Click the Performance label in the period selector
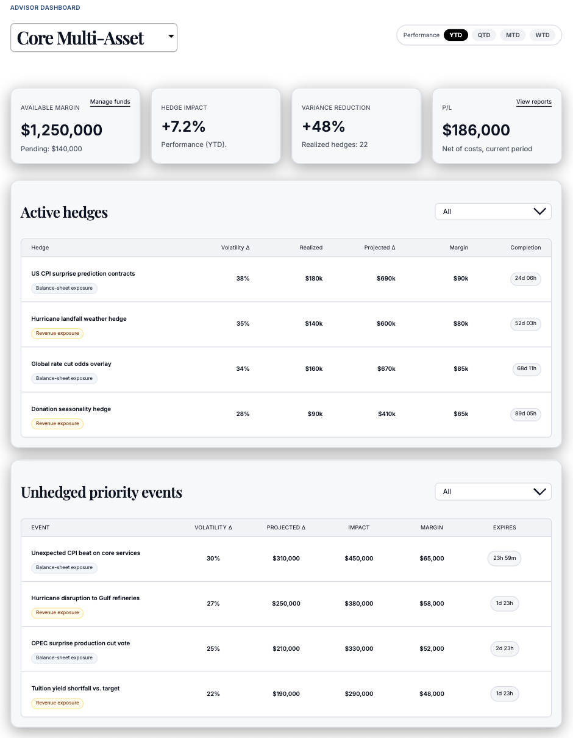Viewport: 573px width, 738px height. pyautogui.click(x=421, y=35)
